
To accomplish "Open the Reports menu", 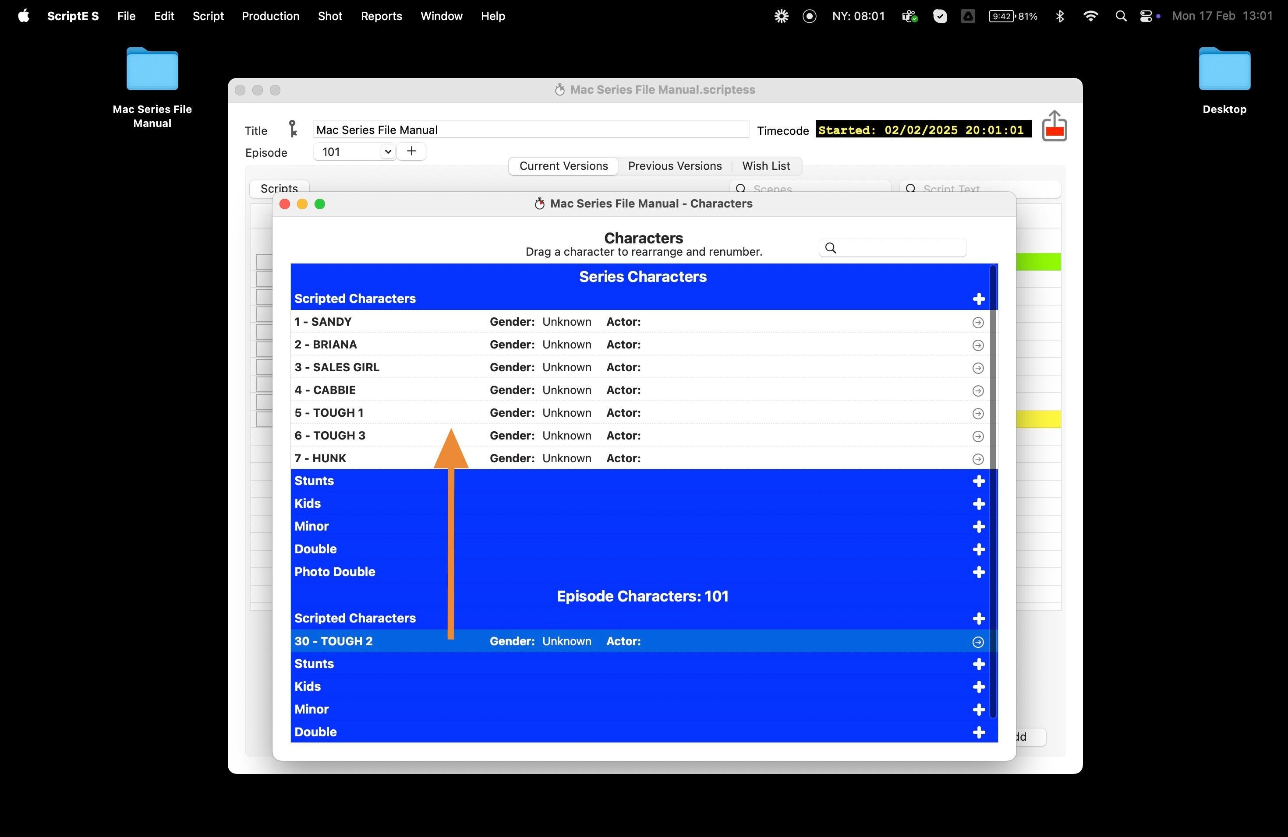I will pyautogui.click(x=381, y=16).
